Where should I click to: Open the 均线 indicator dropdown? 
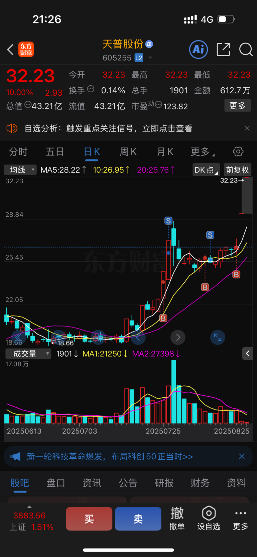coord(20,170)
